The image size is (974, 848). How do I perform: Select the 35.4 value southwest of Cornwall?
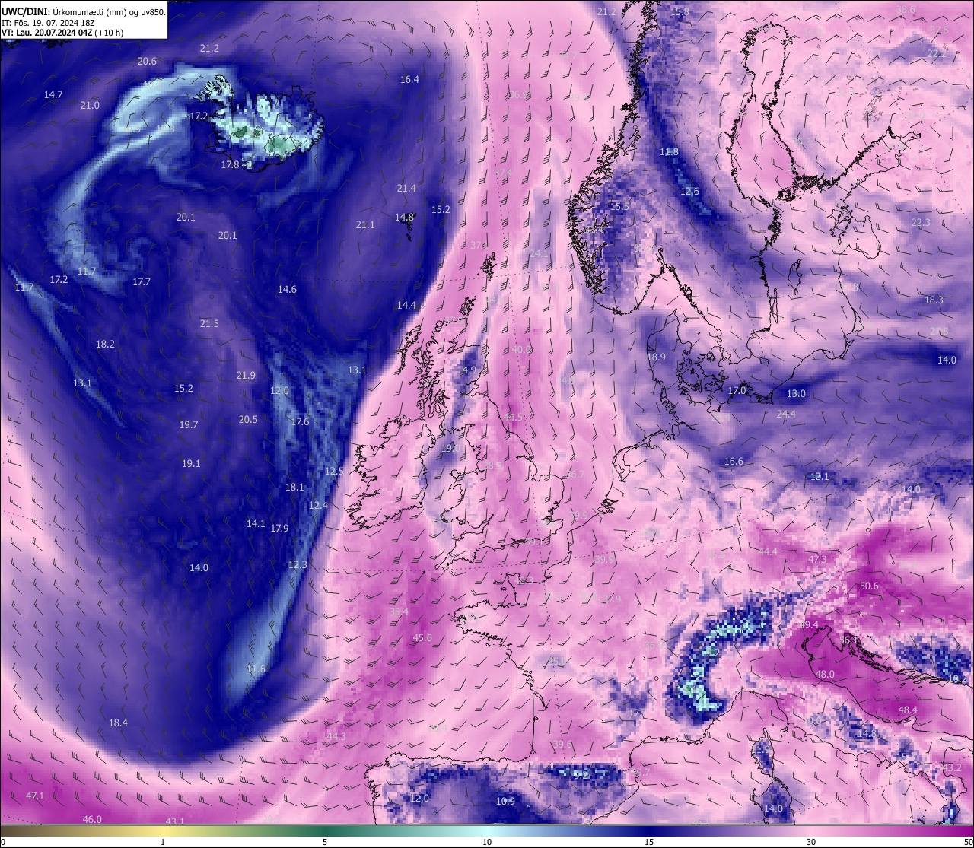[399, 612]
